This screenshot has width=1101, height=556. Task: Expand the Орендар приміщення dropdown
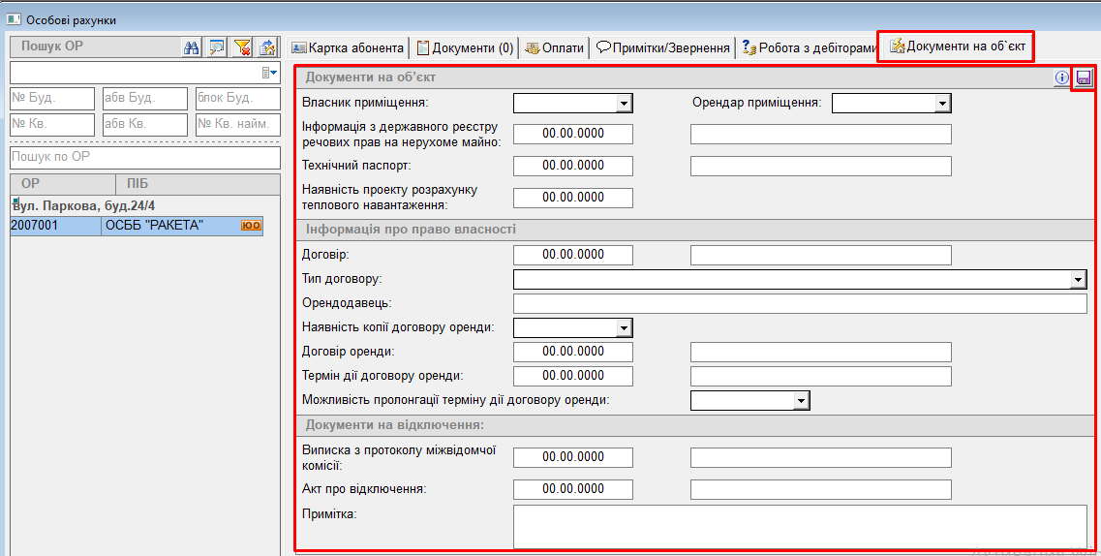click(x=942, y=104)
